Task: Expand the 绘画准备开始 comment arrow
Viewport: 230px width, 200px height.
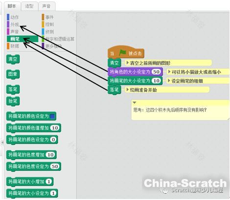Action: (128, 90)
